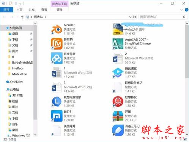Select the 芒果TV shortcut icon
The height and width of the screenshot is (142, 189).
57,44
